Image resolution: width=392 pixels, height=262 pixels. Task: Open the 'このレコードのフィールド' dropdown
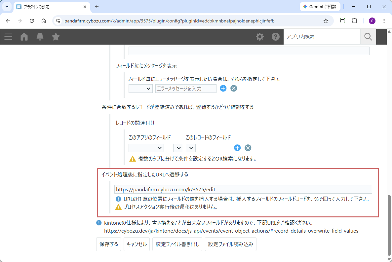[191, 148]
